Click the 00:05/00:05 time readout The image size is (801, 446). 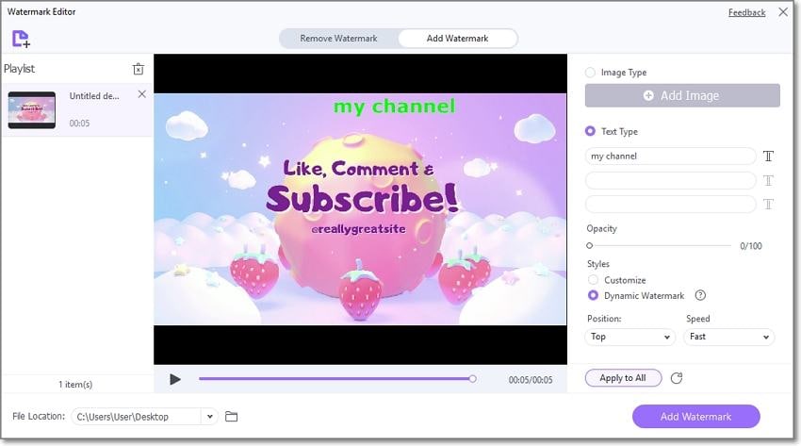531,380
